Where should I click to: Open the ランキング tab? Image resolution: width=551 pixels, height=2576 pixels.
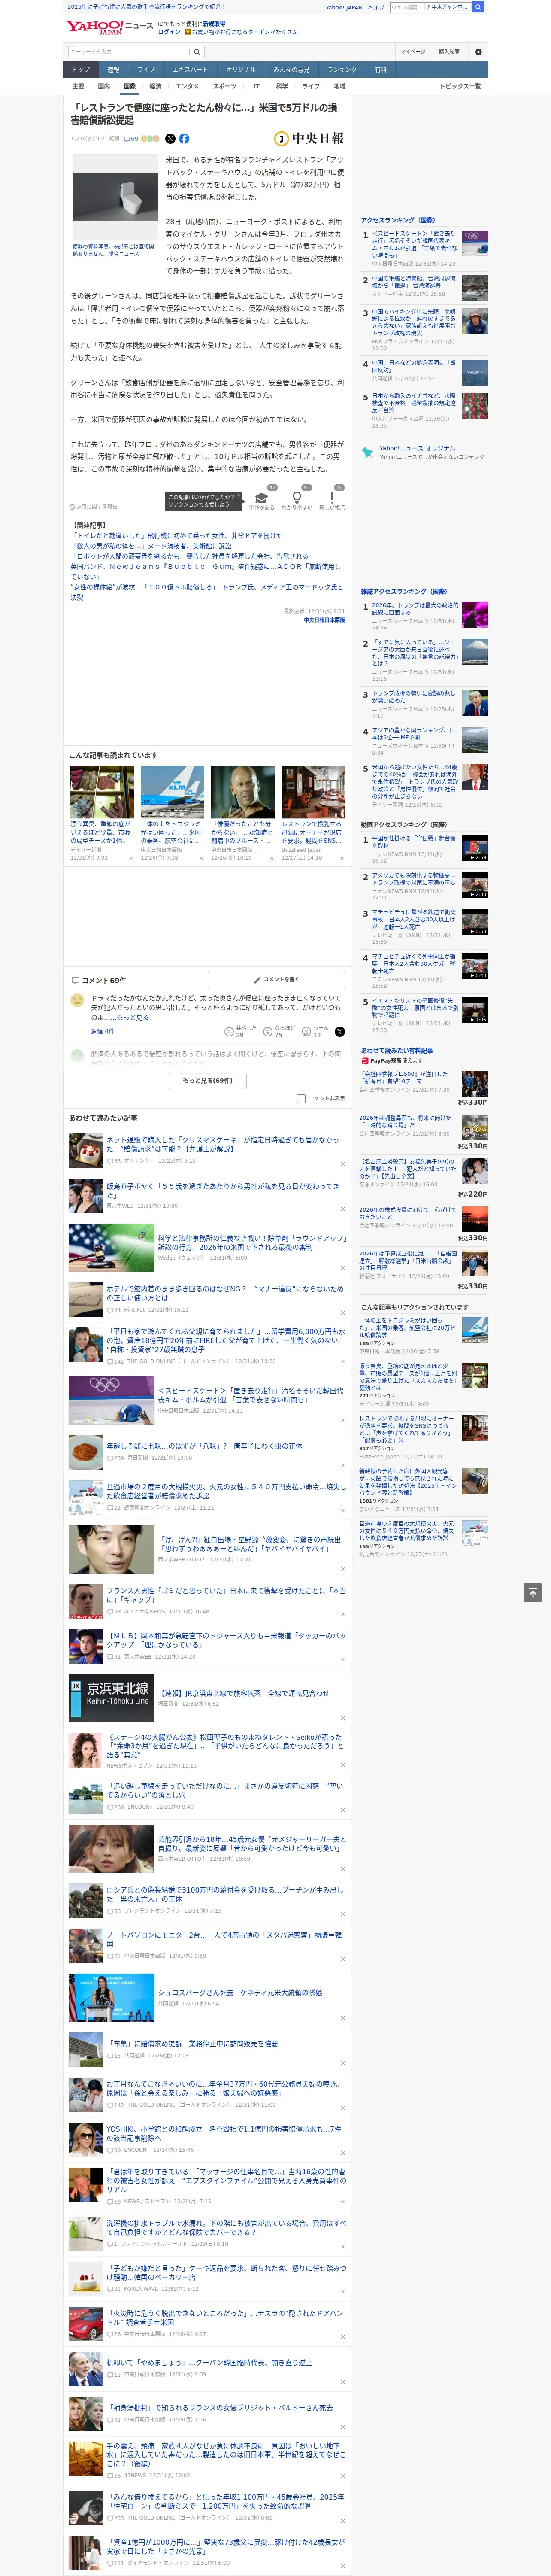click(x=342, y=70)
